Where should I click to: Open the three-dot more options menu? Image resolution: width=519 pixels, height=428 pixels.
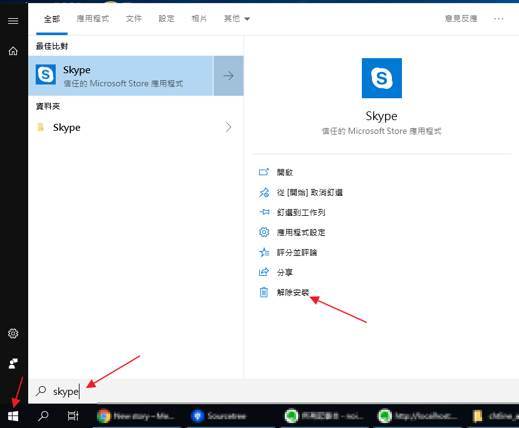(x=499, y=19)
